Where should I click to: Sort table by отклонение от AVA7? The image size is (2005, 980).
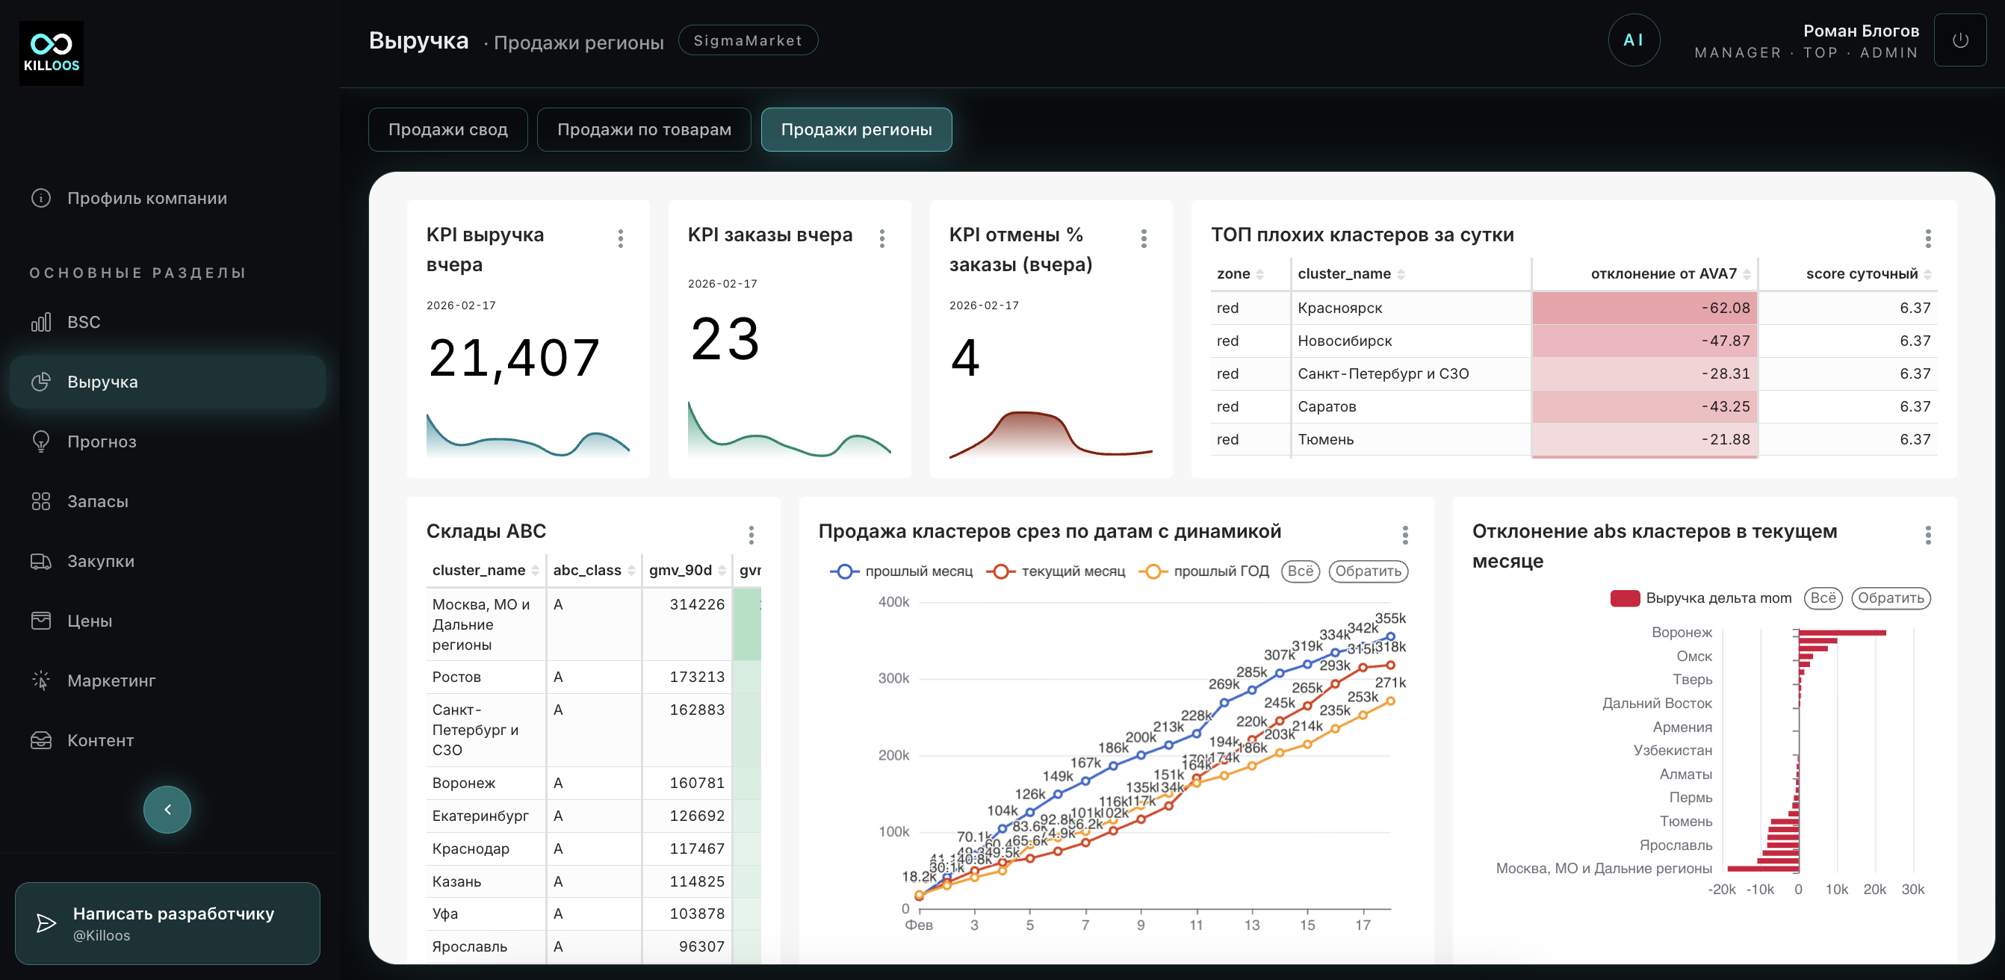click(1747, 274)
